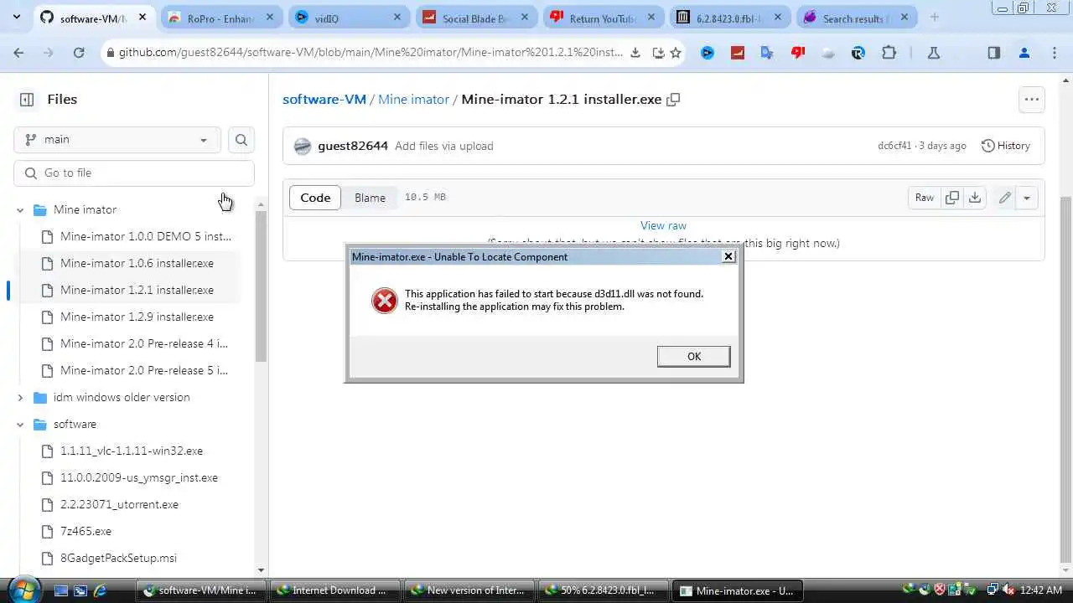This screenshot has width=1073, height=603.
Task: Click OK in the error dialog
Action: (x=693, y=356)
